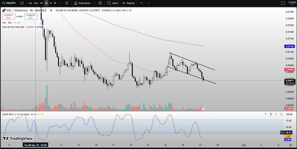Create a new Alert
Screen dimensions: 297x149
[x=113, y=3]
